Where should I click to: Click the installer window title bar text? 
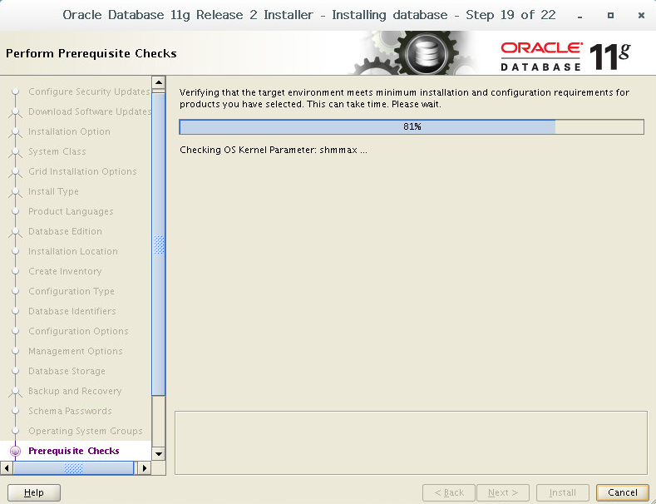coord(309,15)
